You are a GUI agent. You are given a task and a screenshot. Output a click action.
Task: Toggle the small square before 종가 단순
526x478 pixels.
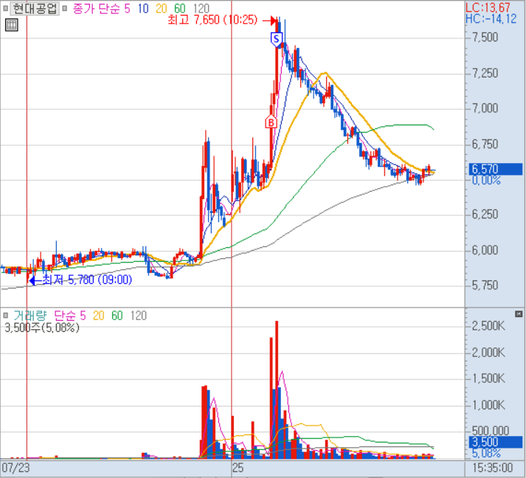click(x=66, y=8)
